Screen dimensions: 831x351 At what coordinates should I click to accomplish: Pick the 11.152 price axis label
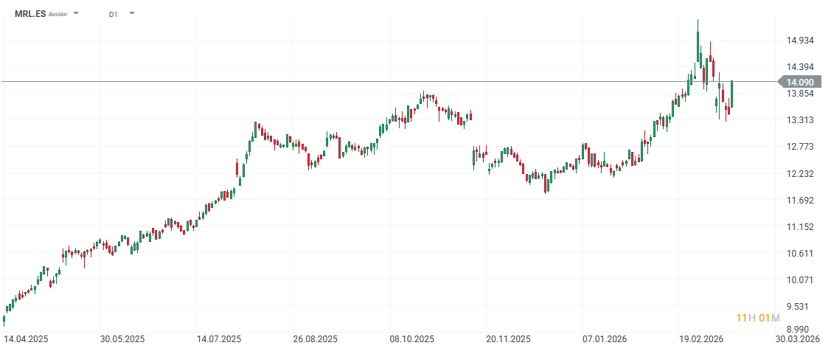coord(800,227)
